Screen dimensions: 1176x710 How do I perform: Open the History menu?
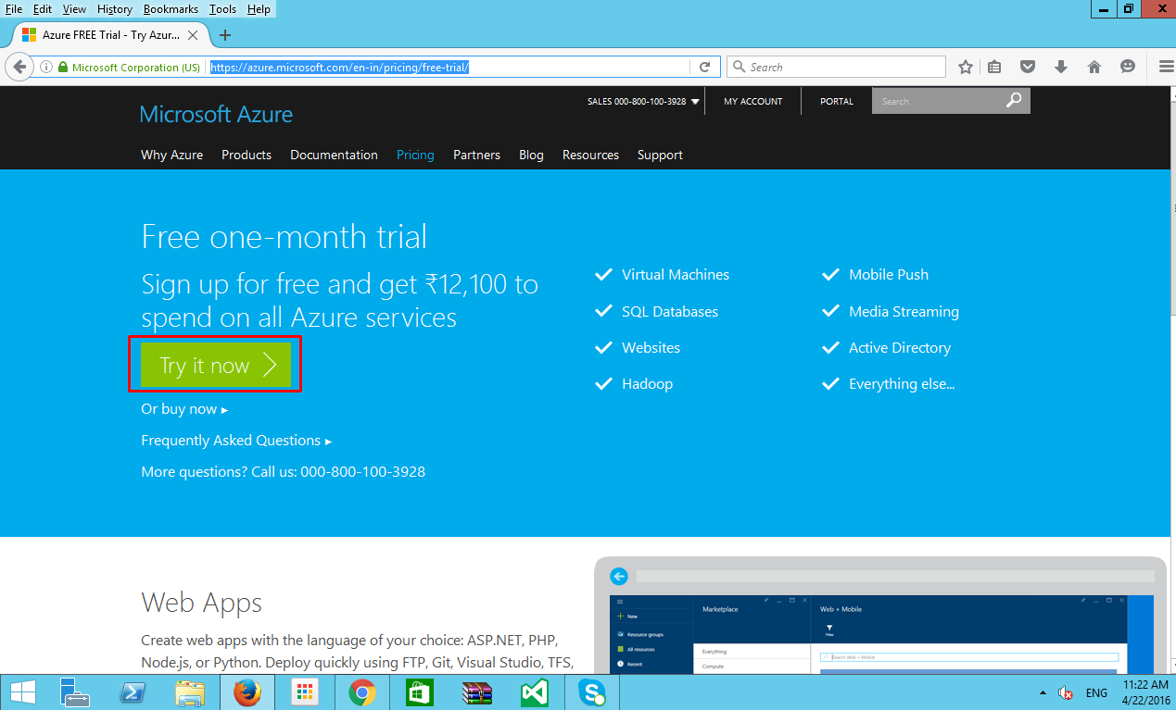coord(115,8)
